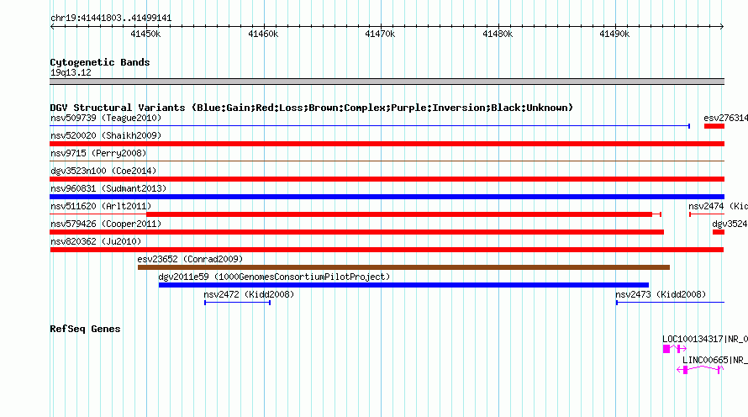Image resolution: width=748 pixels, height=417 pixels.
Task: Click dgv3523n100 (Coe2014) label
Action: pos(103,171)
